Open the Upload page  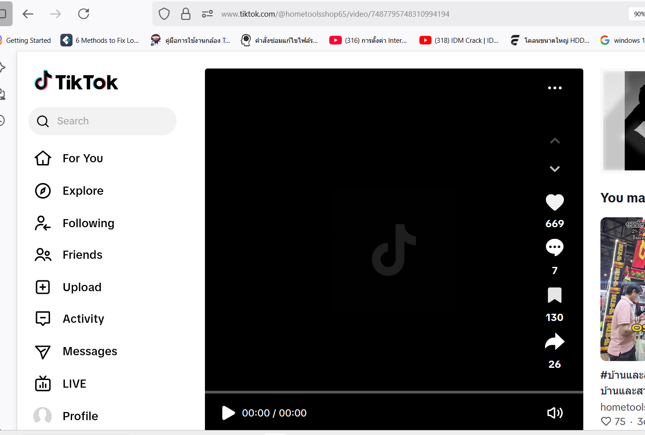(82, 287)
